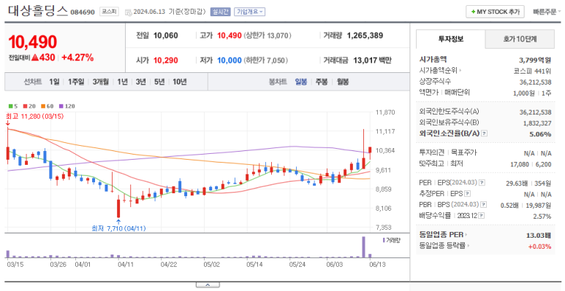Click 저가 price 10,000
Viewport: 565px width, 291px height.
[230, 61]
